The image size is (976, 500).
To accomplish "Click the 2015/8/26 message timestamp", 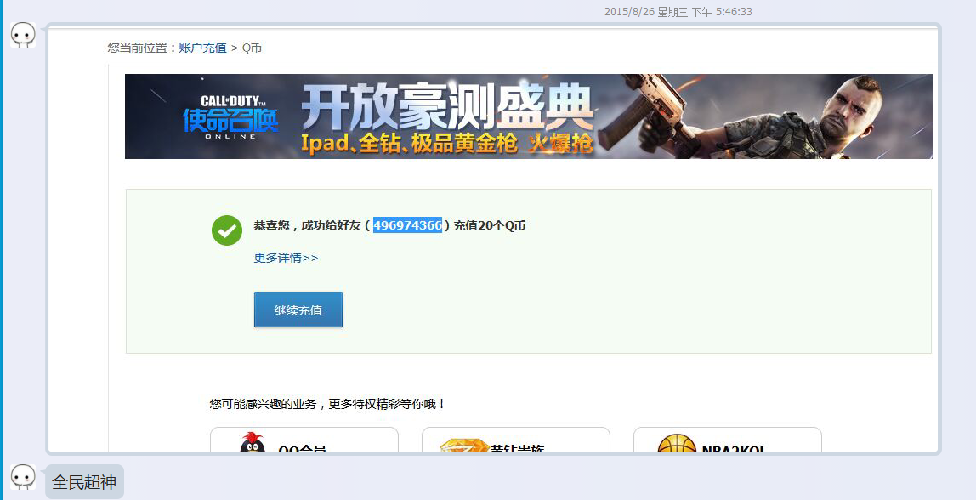I will point(678,12).
